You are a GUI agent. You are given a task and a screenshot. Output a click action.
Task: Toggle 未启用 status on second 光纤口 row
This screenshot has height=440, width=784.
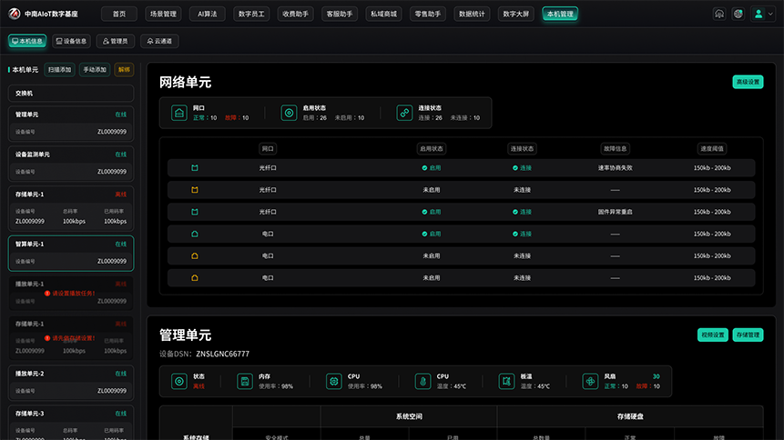(431, 190)
